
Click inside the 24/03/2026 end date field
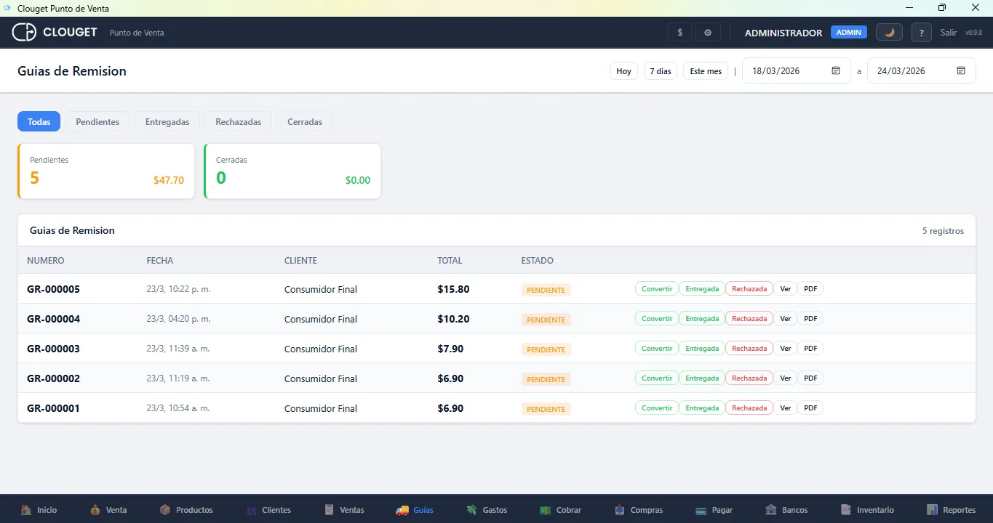(x=922, y=71)
